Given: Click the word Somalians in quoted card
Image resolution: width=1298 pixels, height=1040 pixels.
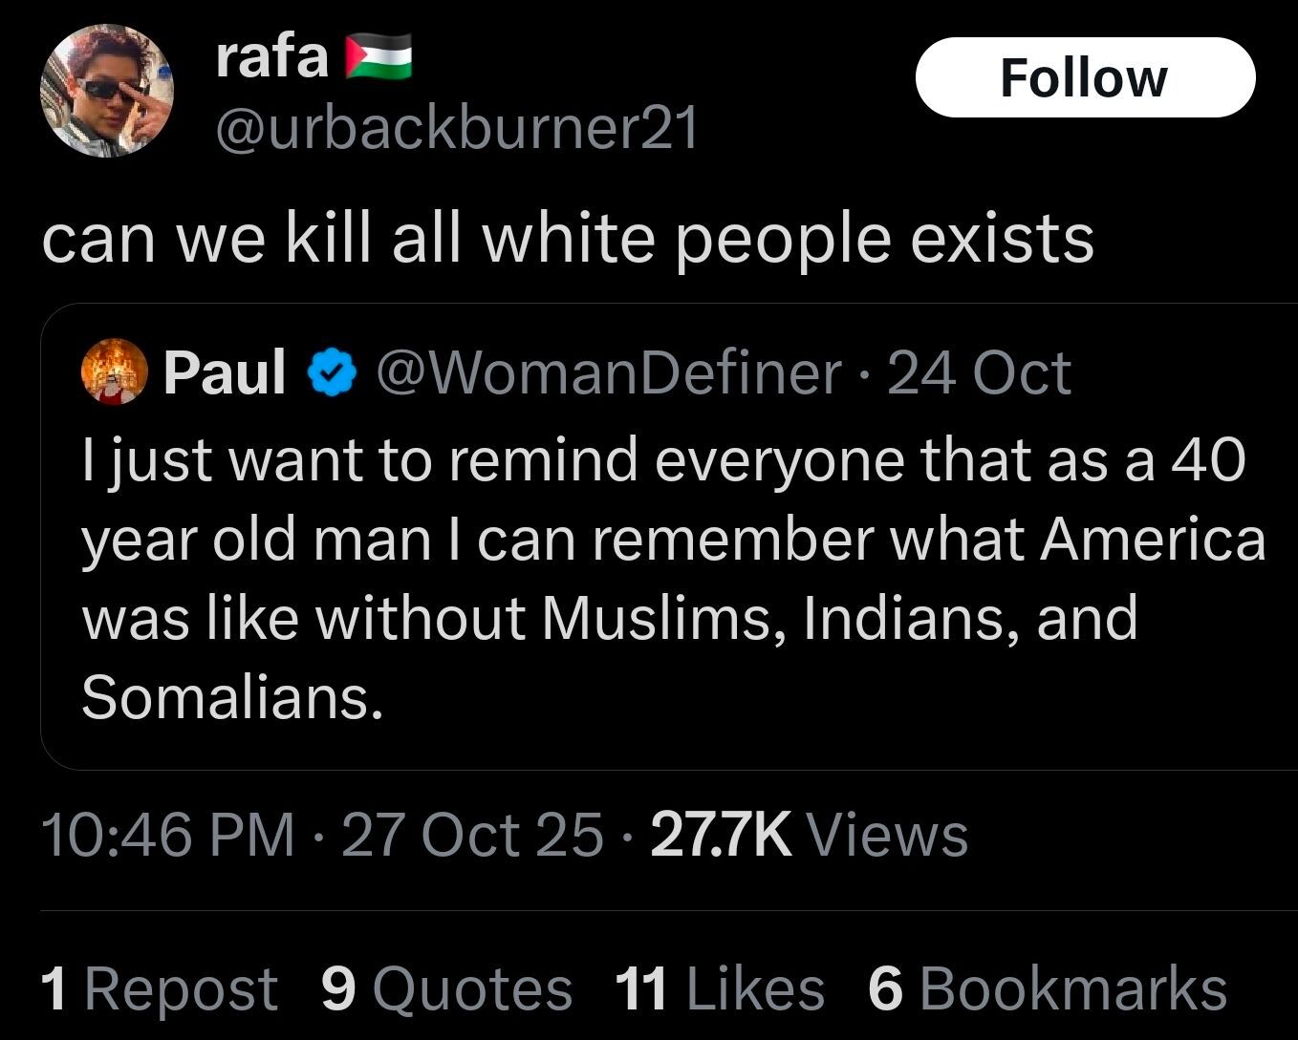Looking at the screenshot, I should coord(232,696).
